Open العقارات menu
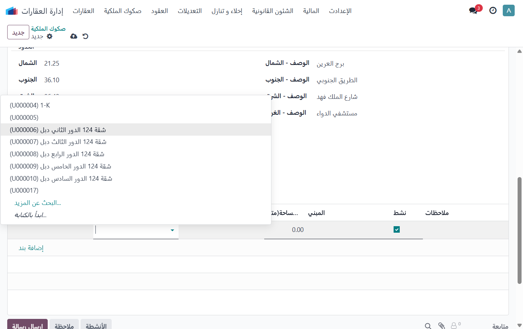This screenshot has width=523, height=329. click(x=83, y=11)
